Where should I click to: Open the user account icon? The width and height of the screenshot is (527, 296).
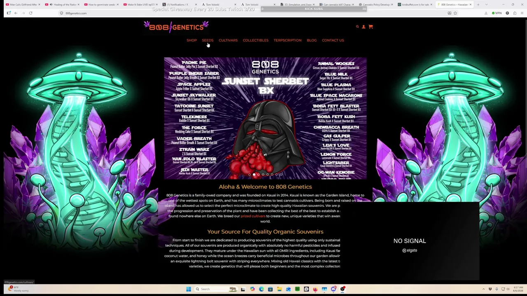tap(364, 27)
